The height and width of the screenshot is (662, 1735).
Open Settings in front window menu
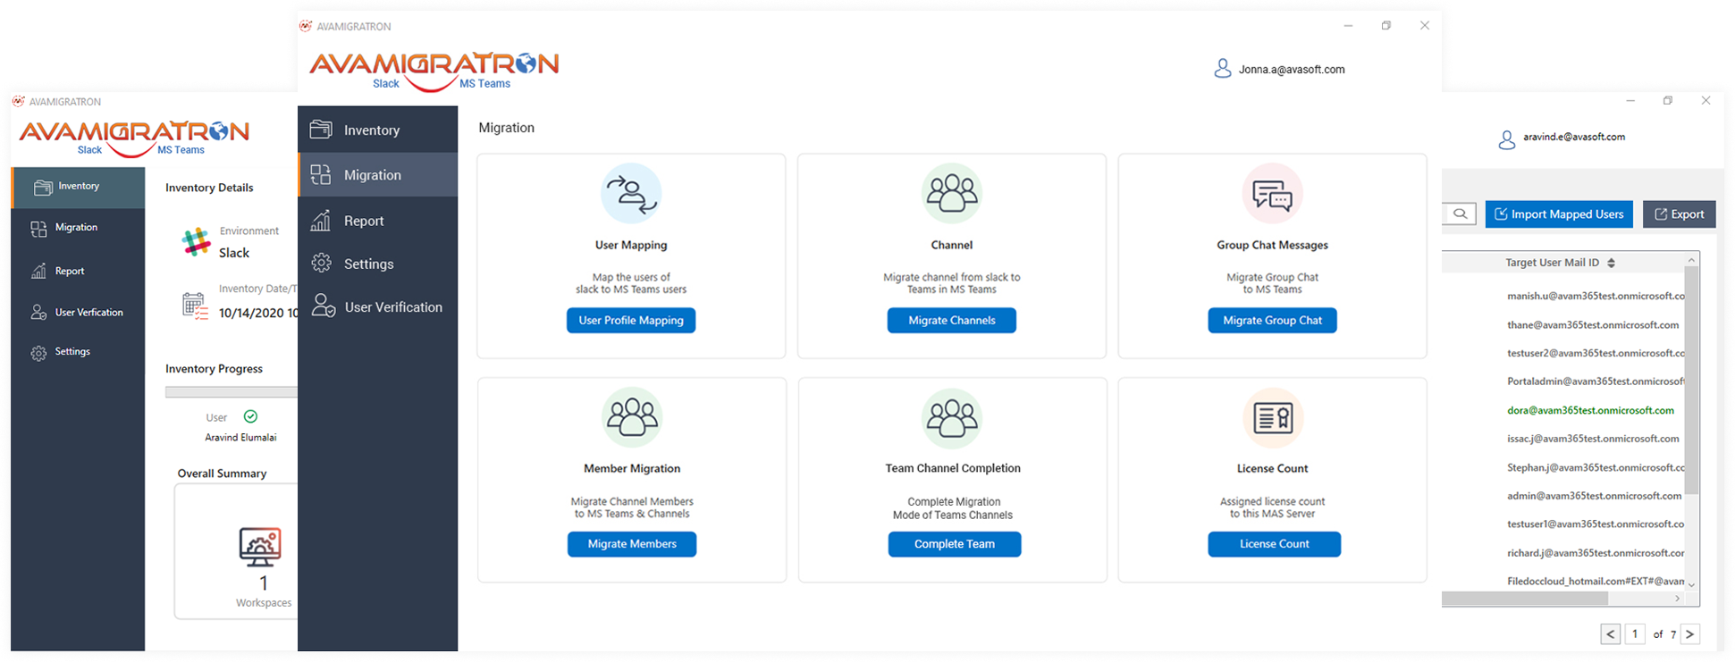pos(377,264)
